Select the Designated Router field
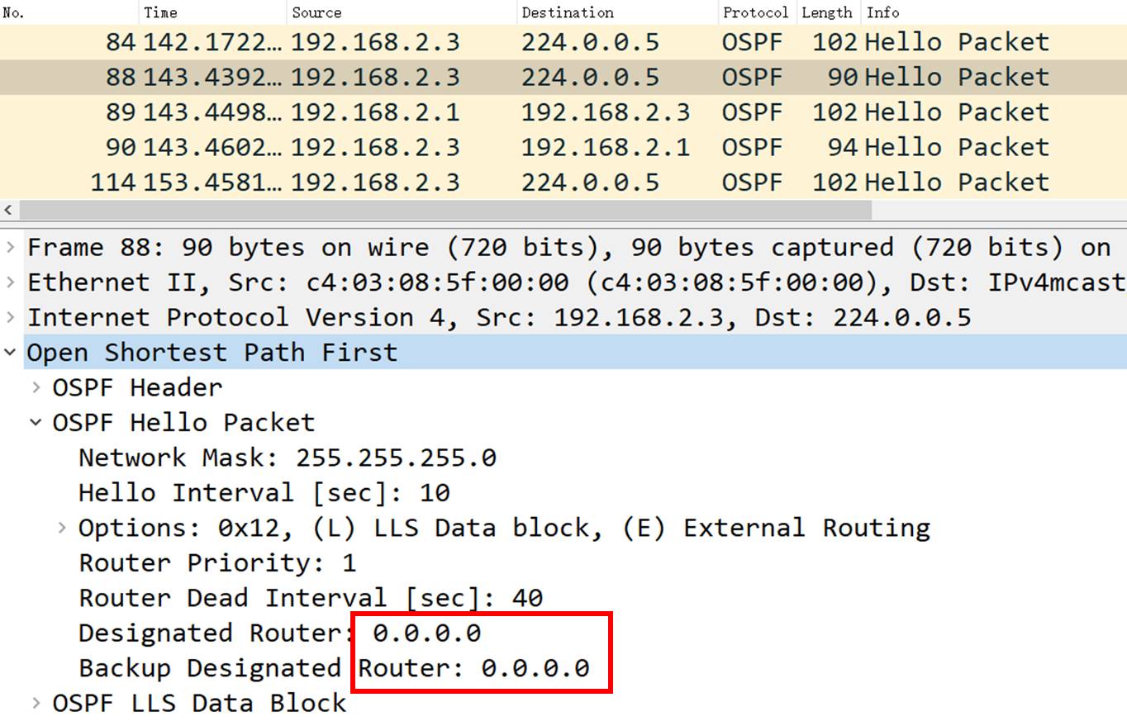1127x721 pixels. (279, 633)
